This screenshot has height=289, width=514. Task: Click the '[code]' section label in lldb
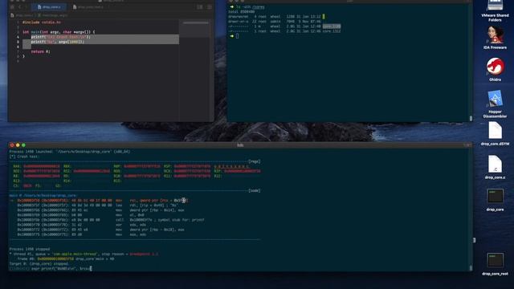[255, 191]
